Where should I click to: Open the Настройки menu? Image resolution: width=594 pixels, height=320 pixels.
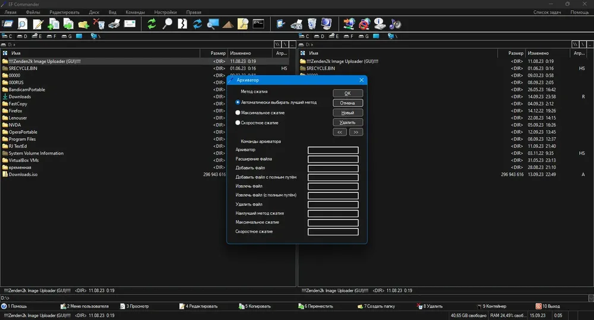click(165, 12)
